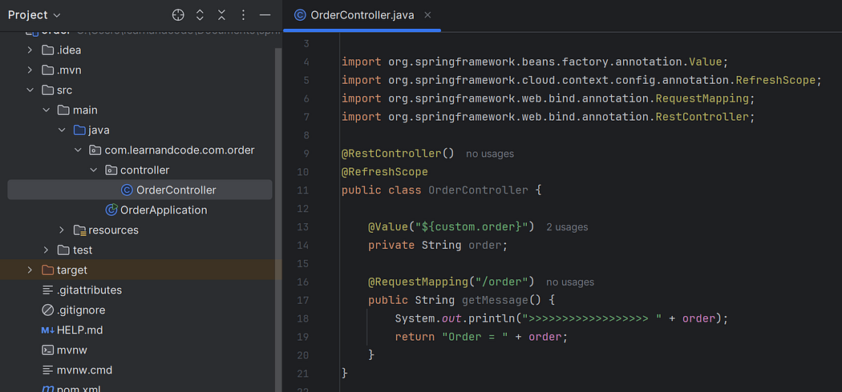Click the OrderApplication run-class icon
Viewport: 842px width, 392px height.
(111, 210)
